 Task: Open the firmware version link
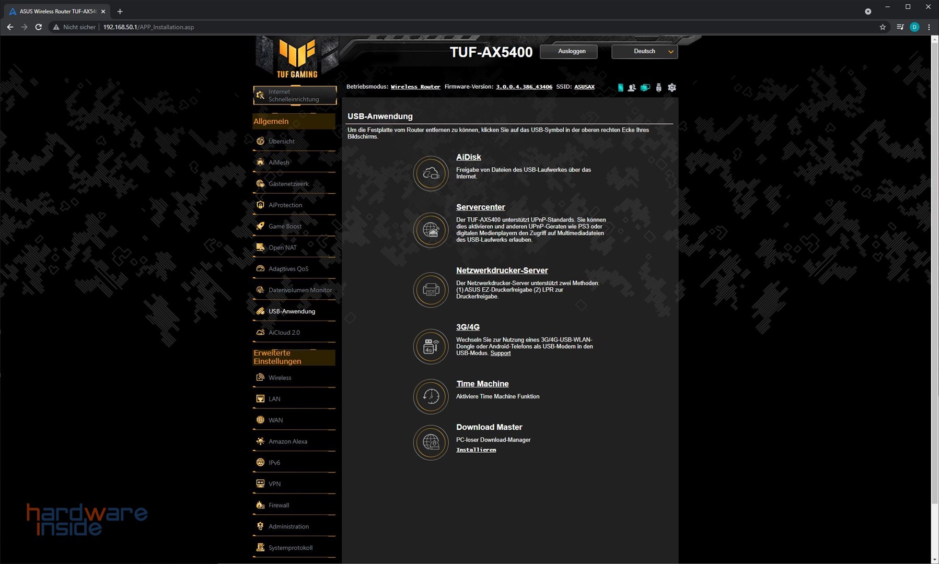[x=524, y=87]
